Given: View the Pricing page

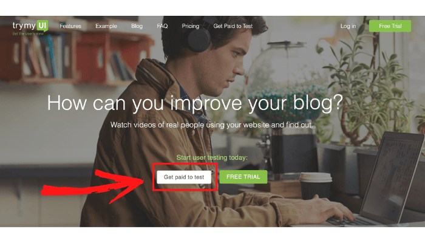Looking at the screenshot, I should [x=190, y=26].
